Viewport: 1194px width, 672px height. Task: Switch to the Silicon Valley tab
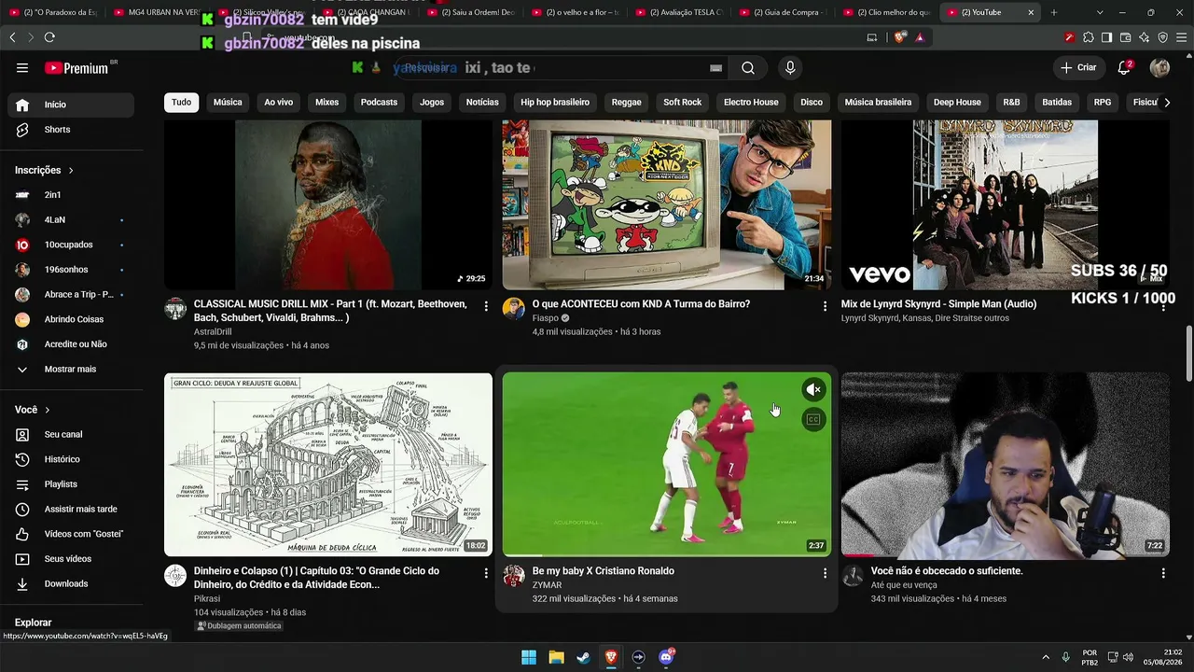click(x=262, y=12)
